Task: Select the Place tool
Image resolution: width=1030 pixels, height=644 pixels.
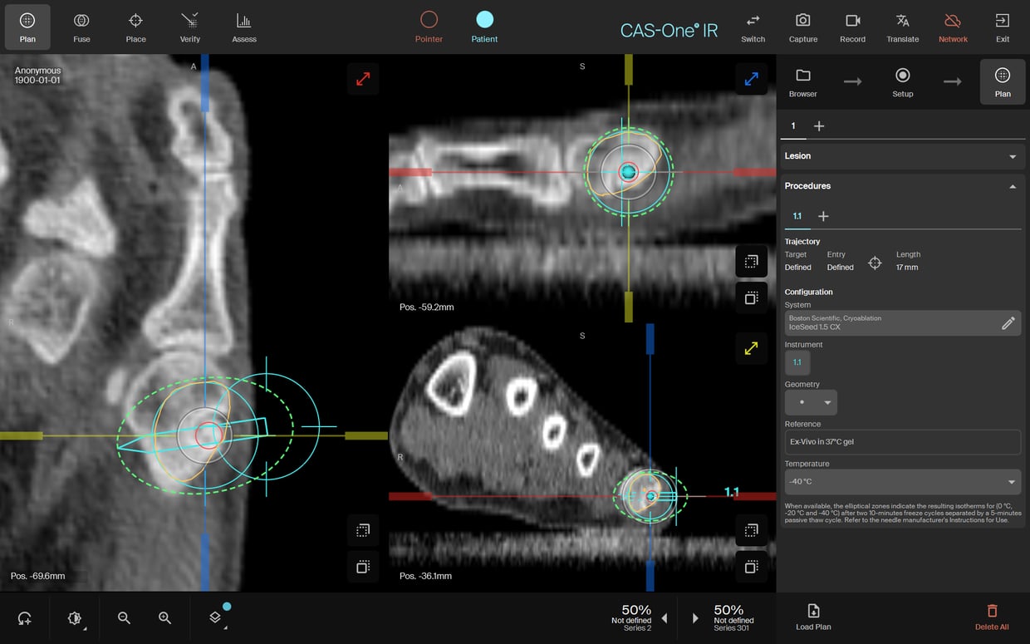Action: (x=135, y=27)
